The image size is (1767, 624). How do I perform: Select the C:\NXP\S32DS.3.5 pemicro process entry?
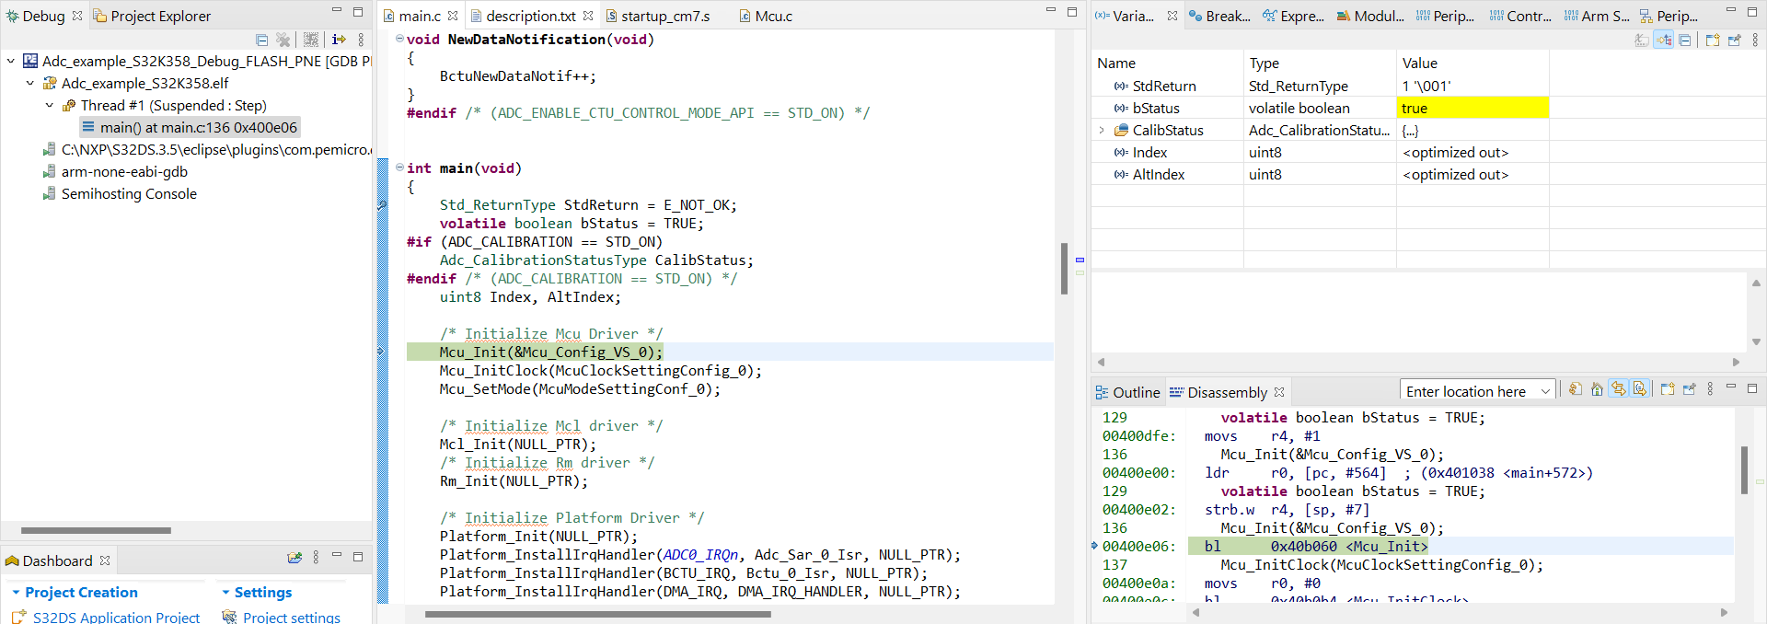point(206,149)
